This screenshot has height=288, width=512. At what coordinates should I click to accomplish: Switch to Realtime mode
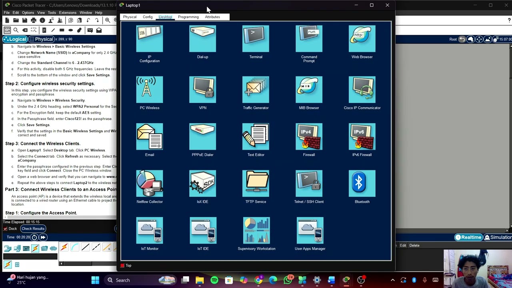(x=468, y=237)
